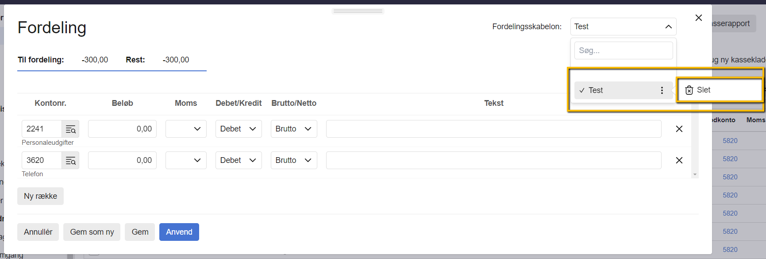Add a row with Ny række

coord(40,196)
